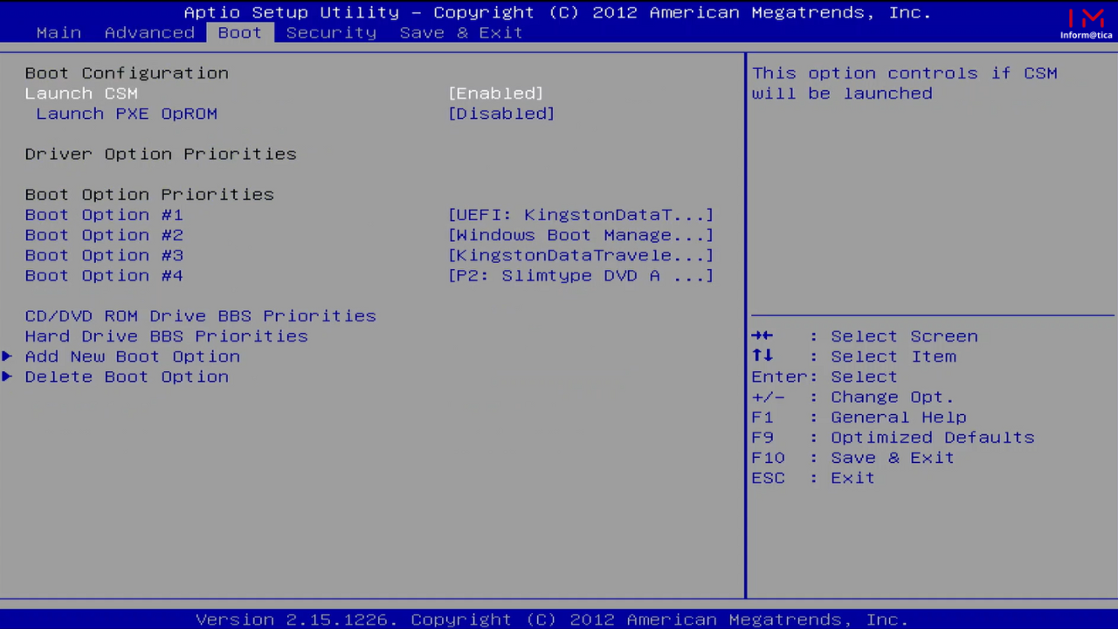
Task: Open Boot Option #3 KingstonDataTravele value
Action: tap(581, 255)
